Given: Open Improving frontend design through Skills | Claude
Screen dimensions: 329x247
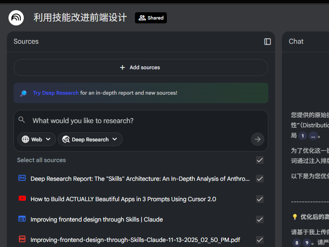Looking at the screenshot, I should pos(97,219).
